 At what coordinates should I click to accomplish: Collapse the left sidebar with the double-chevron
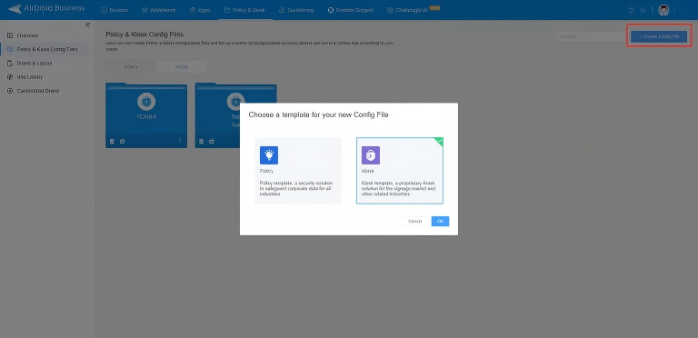point(87,25)
